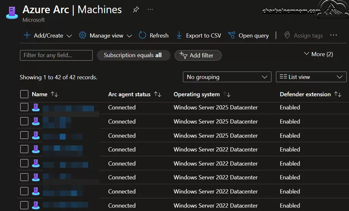
Task: Check the fourth Windows Server 2022 row
Action: pos(24,191)
